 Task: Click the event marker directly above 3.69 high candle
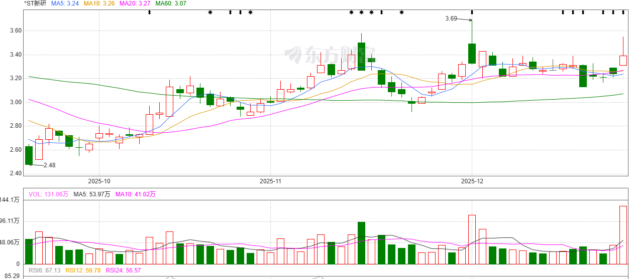click(x=472, y=12)
